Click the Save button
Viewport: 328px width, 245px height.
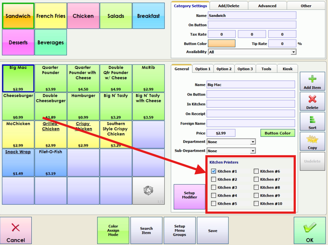pos(213,230)
